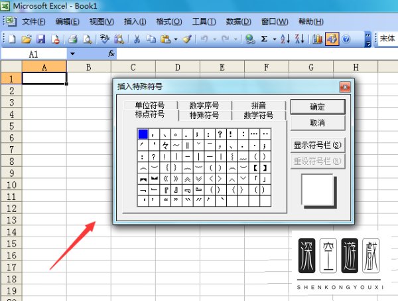Confirm with the 确定 button
The image size is (398, 301).
pyautogui.click(x=318, y=107)
